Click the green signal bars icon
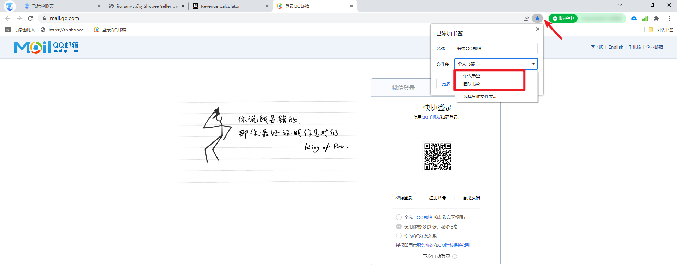677x274 pixels. click(x=645, y=18)
